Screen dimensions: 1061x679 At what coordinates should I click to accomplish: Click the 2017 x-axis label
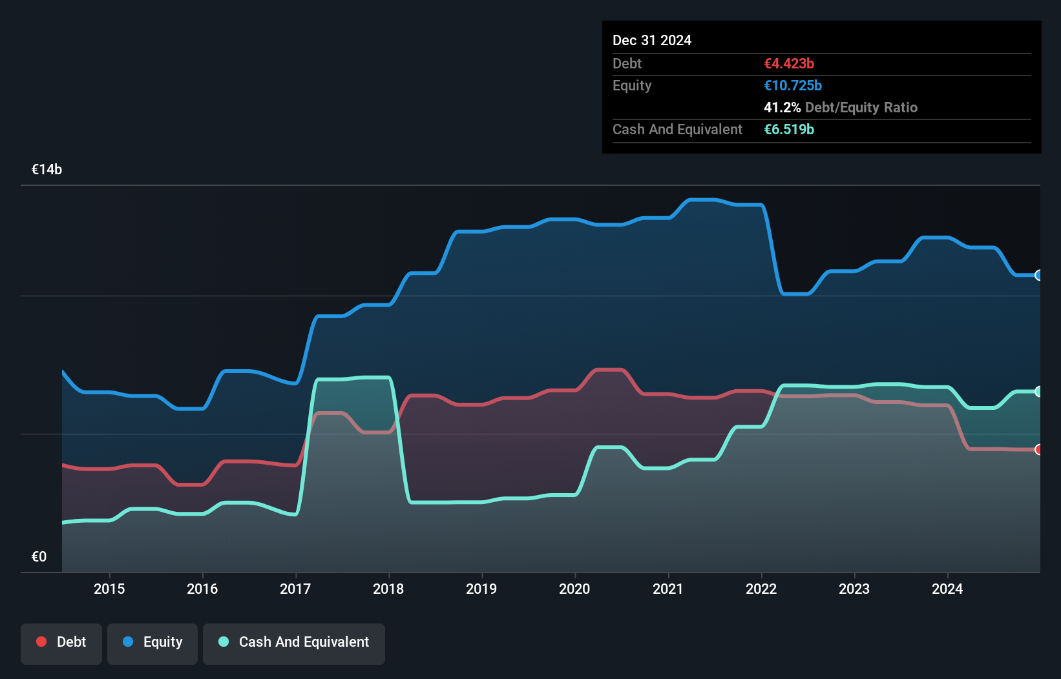(295, 589)
